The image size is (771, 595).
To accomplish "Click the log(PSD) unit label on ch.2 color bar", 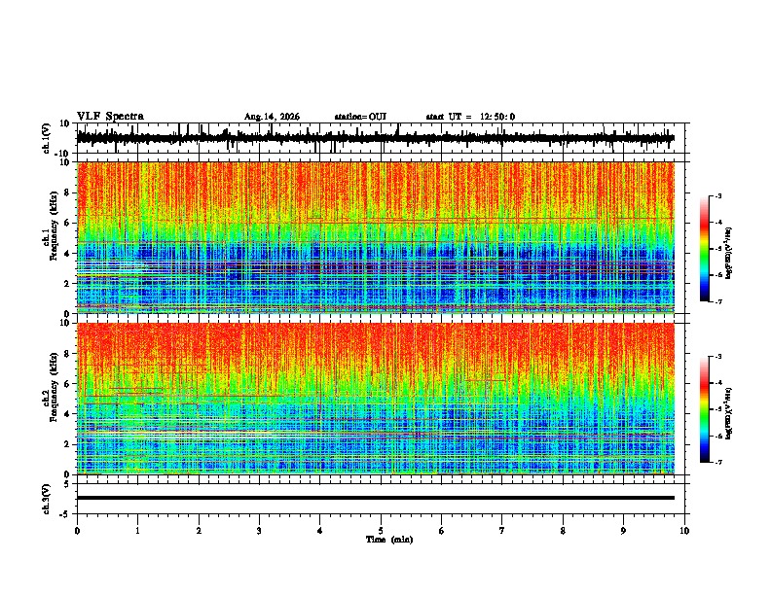I will click(x=729, y=413).
